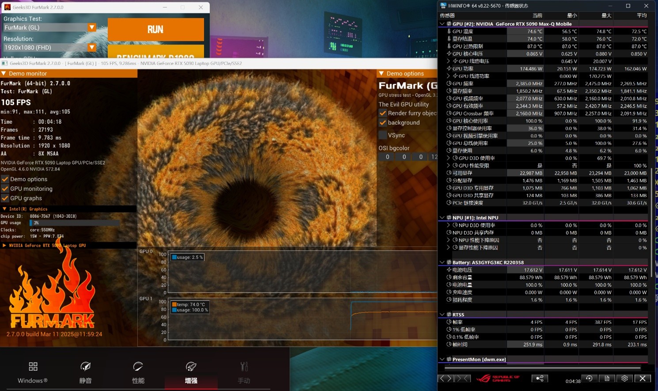Screen dimensions: 658x391
Task: Click the Battery chip group icon
Action: 449,262
